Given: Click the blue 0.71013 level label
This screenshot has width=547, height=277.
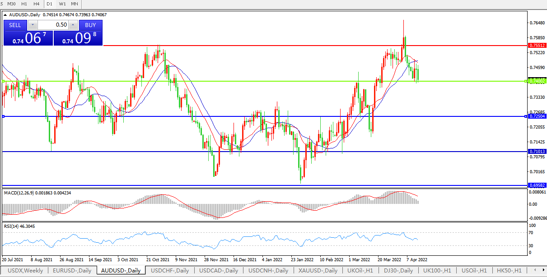Looking at the screenshot, I should (537, 152).
